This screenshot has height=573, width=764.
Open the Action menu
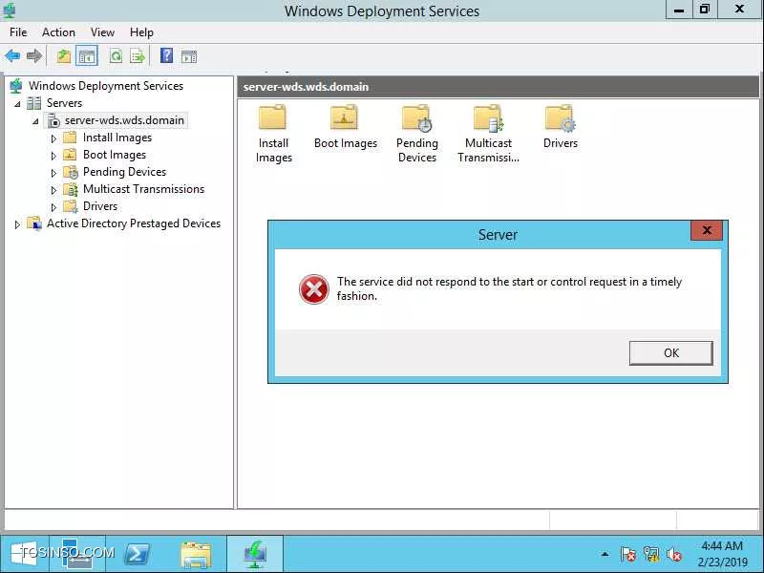pos(58,32)
